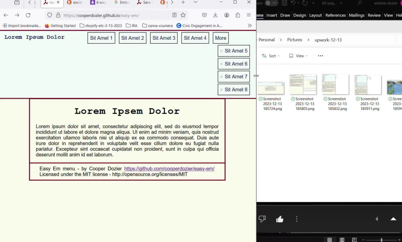The height and width of the screenshot is (242, 402).
Task: Click the thumbs-down dislike icon
Action: click(262, 219)
